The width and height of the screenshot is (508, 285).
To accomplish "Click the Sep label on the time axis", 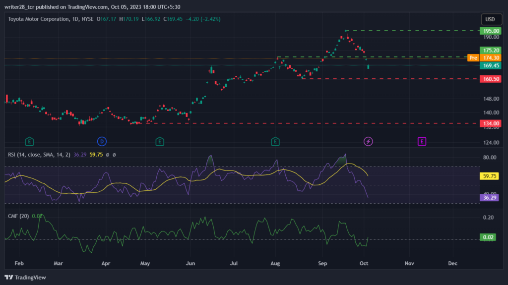I will click(322, 263).
